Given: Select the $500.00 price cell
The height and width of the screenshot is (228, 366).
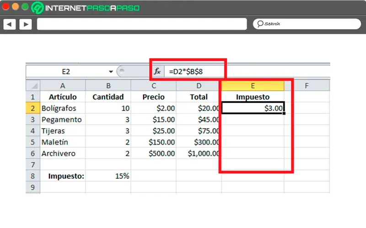Looking at the screenshot, I should point(154,153).
